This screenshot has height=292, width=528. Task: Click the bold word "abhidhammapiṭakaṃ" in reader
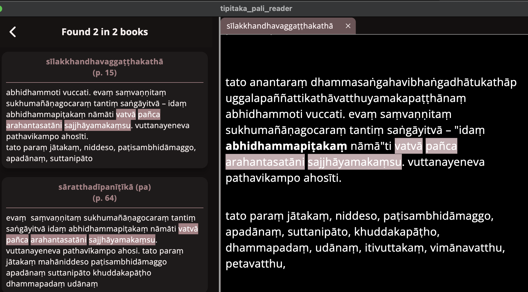[x=286, y=146]
